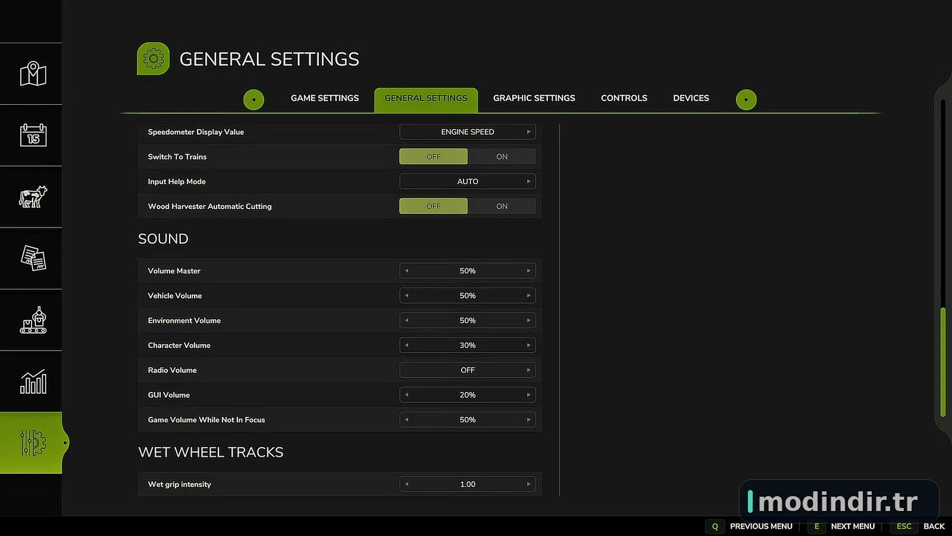Decrease Volume Master with left arrow
Image resolution: width=952 pixels, height=536 pixels.
click(x=407, y=271)
